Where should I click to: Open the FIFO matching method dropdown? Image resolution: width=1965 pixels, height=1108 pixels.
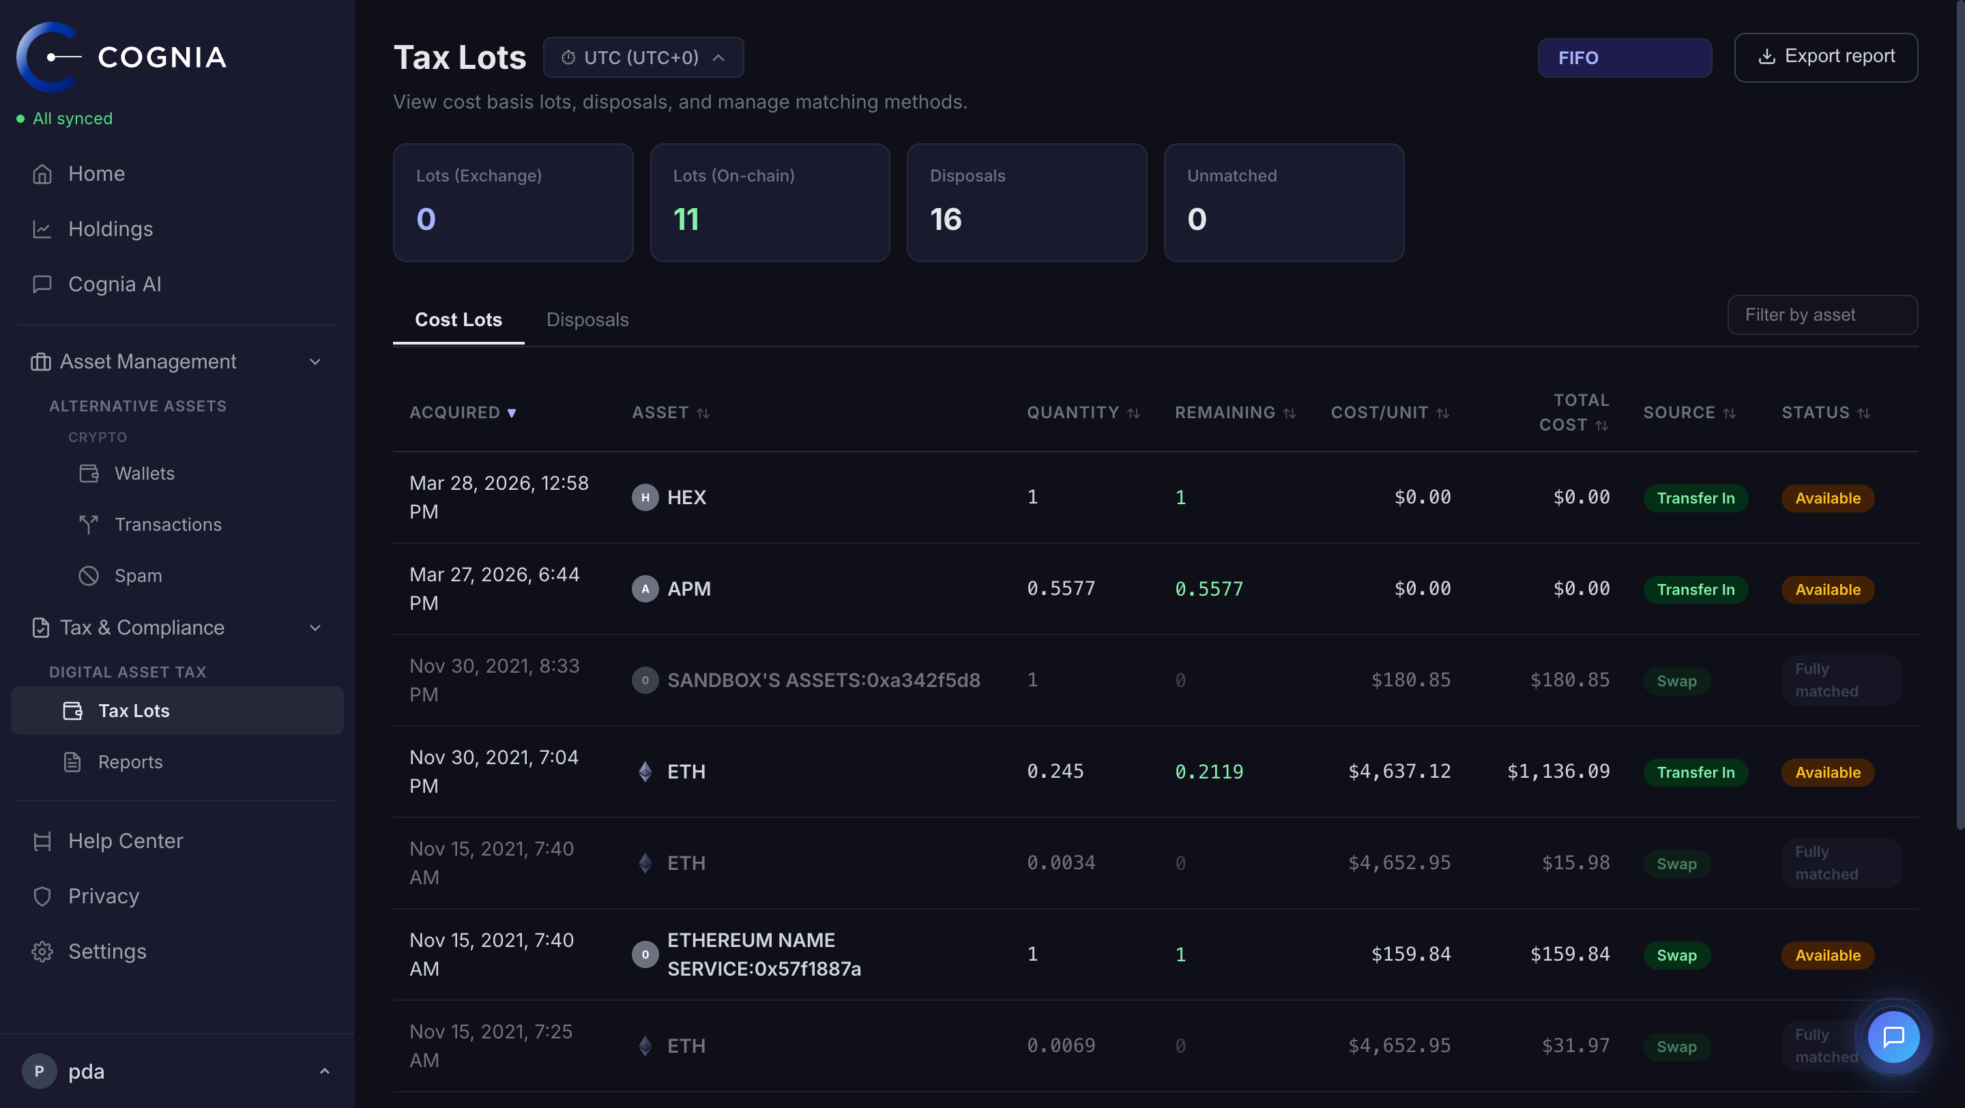coord(1624,58)
